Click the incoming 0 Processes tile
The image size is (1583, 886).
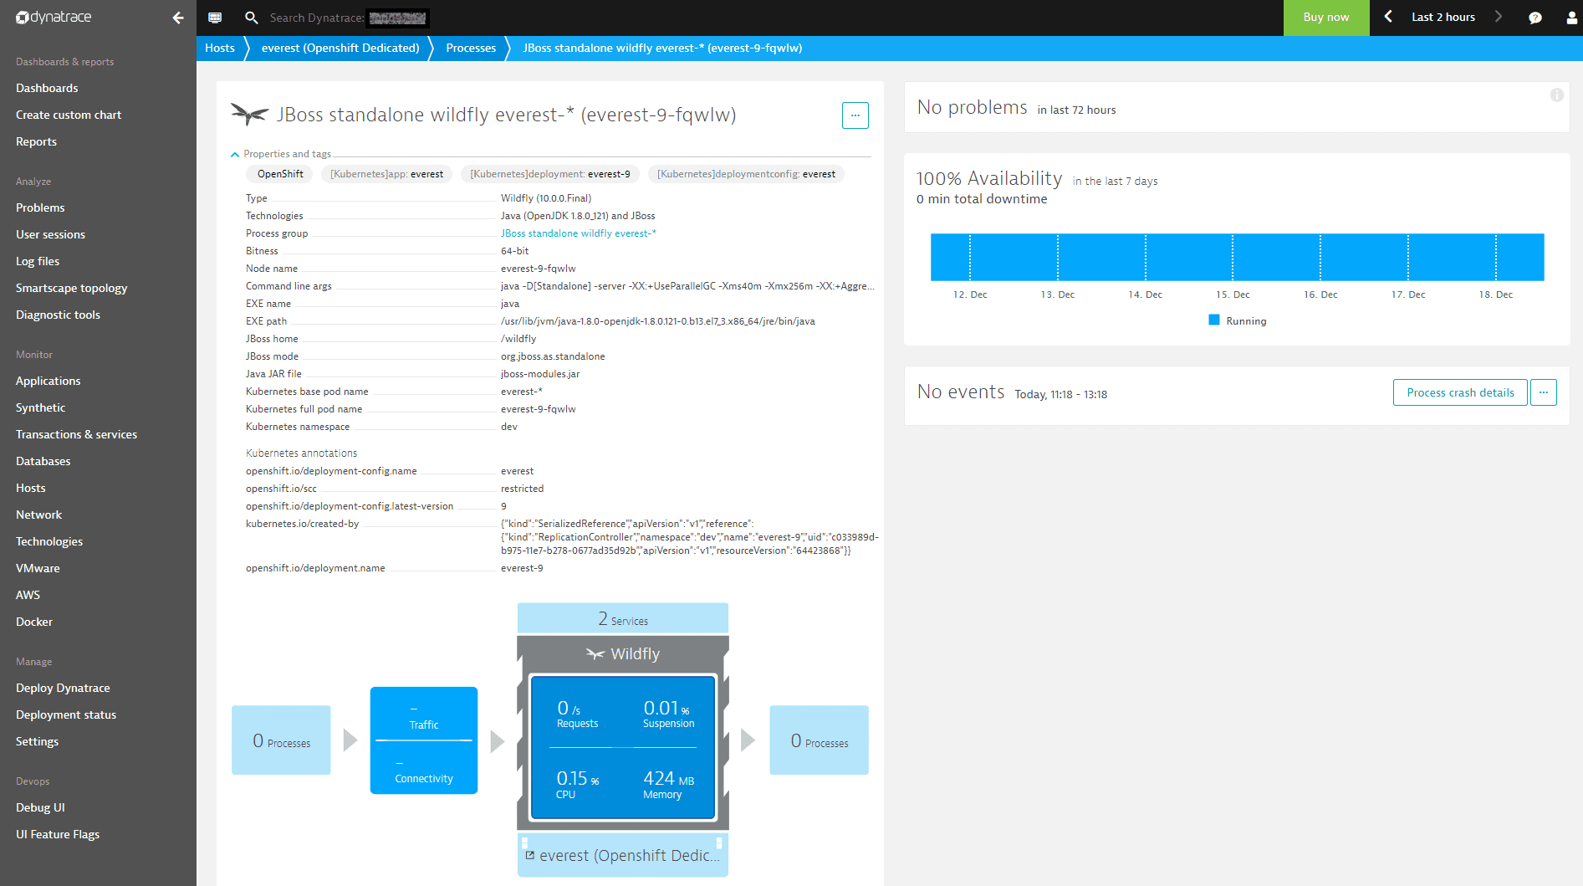click(x=281, y=740)
